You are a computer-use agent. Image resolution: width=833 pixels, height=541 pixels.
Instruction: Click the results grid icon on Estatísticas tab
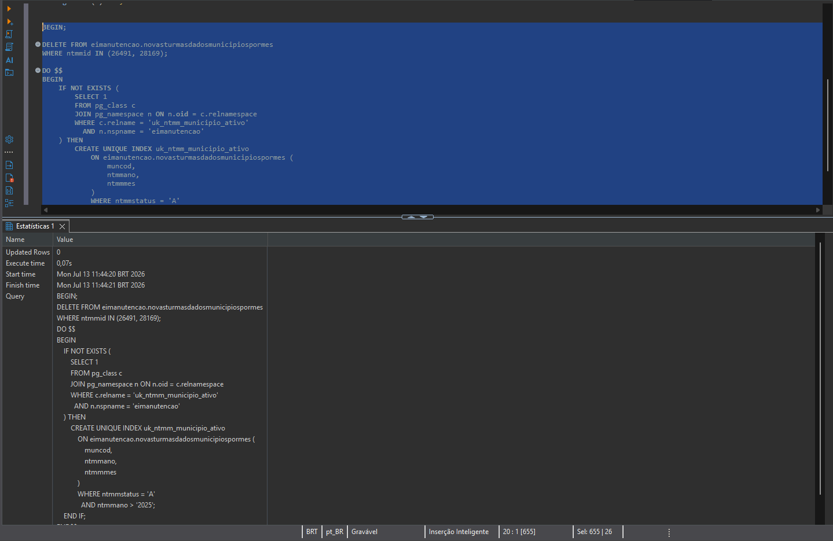tap(9, 226)
